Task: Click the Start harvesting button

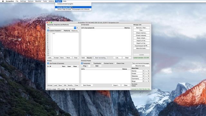Action: (100, 58)
